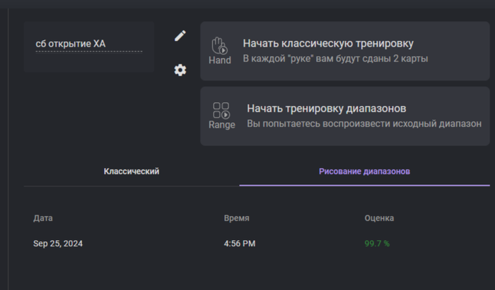The height and width of the screenshot is (290, 495).
Task: Select the Рисование диапазонов tab
Action: coord(365,171)
